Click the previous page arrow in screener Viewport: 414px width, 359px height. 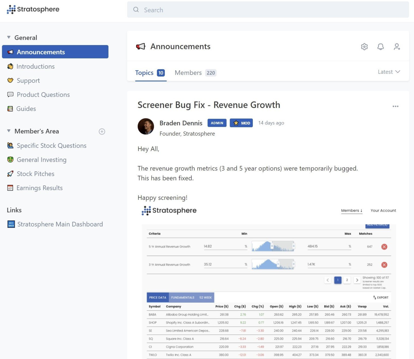[x=328, y=280]
